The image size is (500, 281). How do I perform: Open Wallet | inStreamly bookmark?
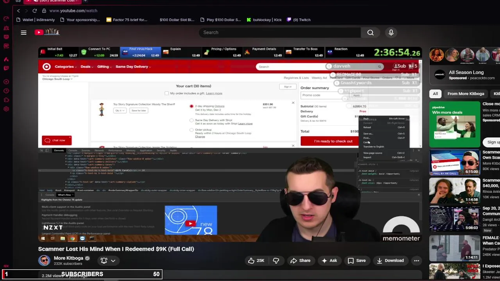[x=35, y=20]
